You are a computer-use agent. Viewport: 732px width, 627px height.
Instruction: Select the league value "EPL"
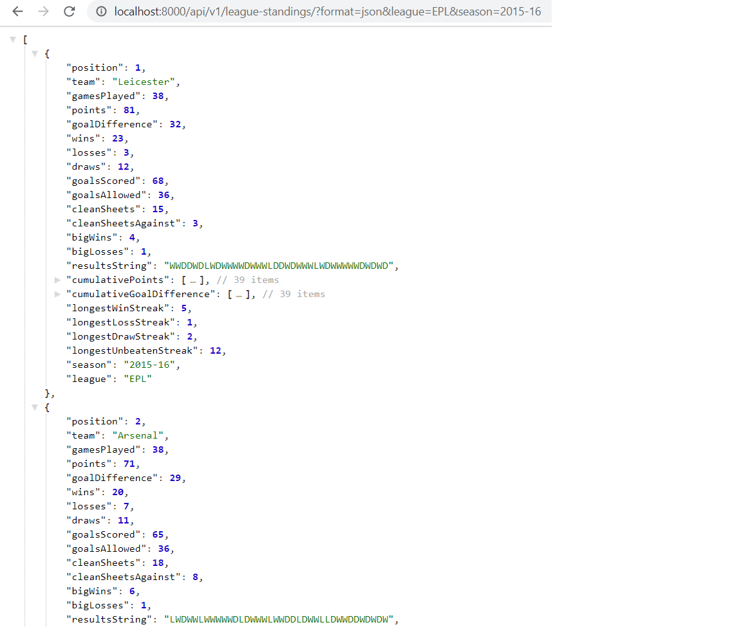138,379
